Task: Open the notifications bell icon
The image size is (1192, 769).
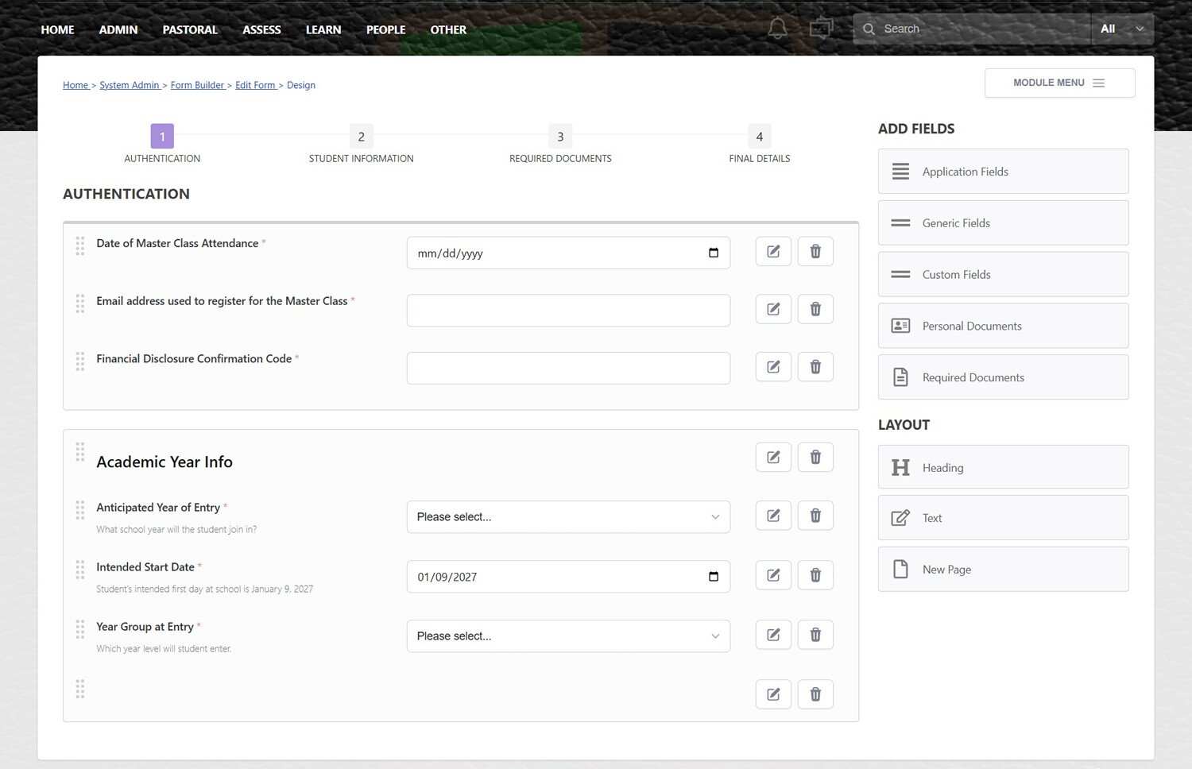Action: tap(777, 29)
